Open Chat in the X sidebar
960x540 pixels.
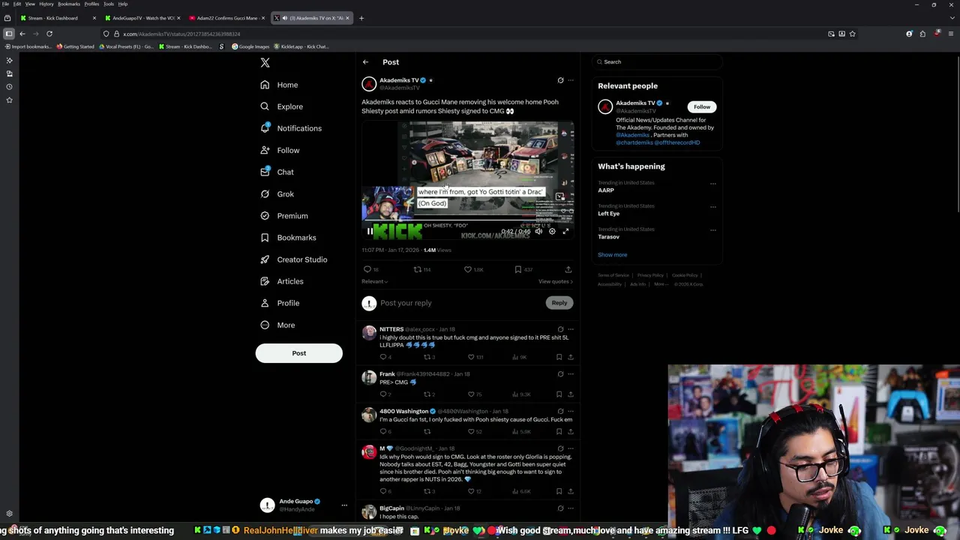pyautogui.click(x=277, y=172)
